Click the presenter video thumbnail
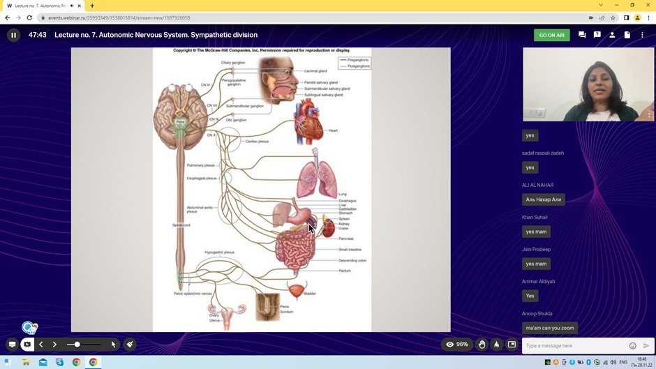The image size is (656, 369). click(588, 84)
